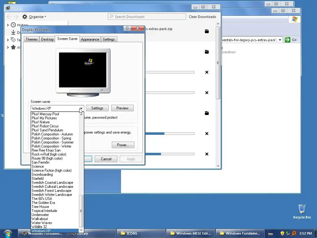This screenshot has width=317, height=238.
Task: Click the screen saver list scroll-down arrow
Action: pos(81,230)
